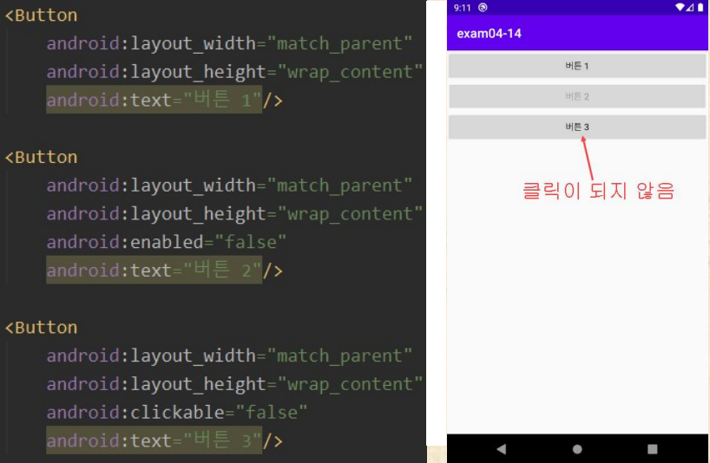Click layout_height line of the first Button
Viewport: 710px width, 463px height.
(x=234, y=72)
